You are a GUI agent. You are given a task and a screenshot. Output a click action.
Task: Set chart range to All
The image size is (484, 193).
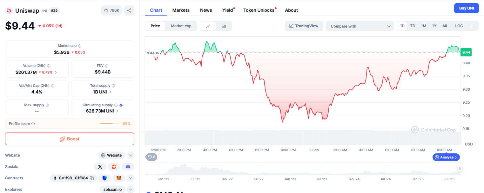click(x=445, y=26)
